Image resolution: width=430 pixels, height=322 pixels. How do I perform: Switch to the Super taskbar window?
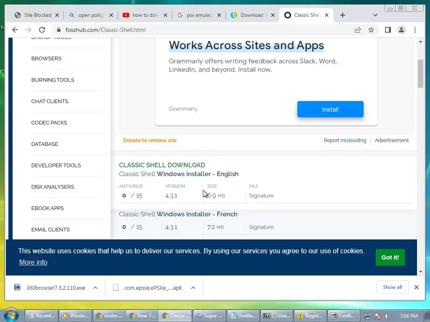coord(210,316)
